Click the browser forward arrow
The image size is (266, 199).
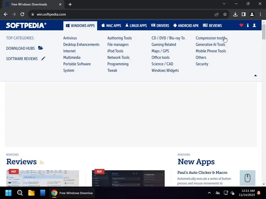click(14, 15)
